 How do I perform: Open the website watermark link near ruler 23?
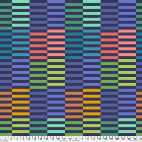(x=135, y=141)
